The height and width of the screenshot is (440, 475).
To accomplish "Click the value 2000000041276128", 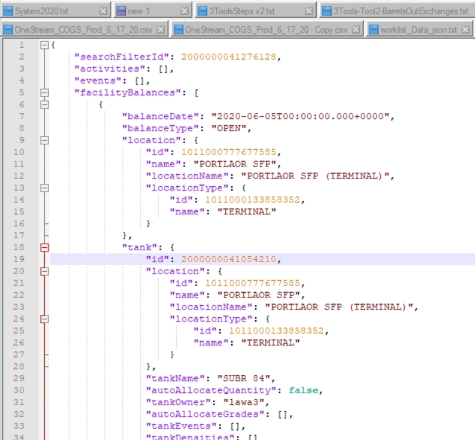I will pos(229,57).
